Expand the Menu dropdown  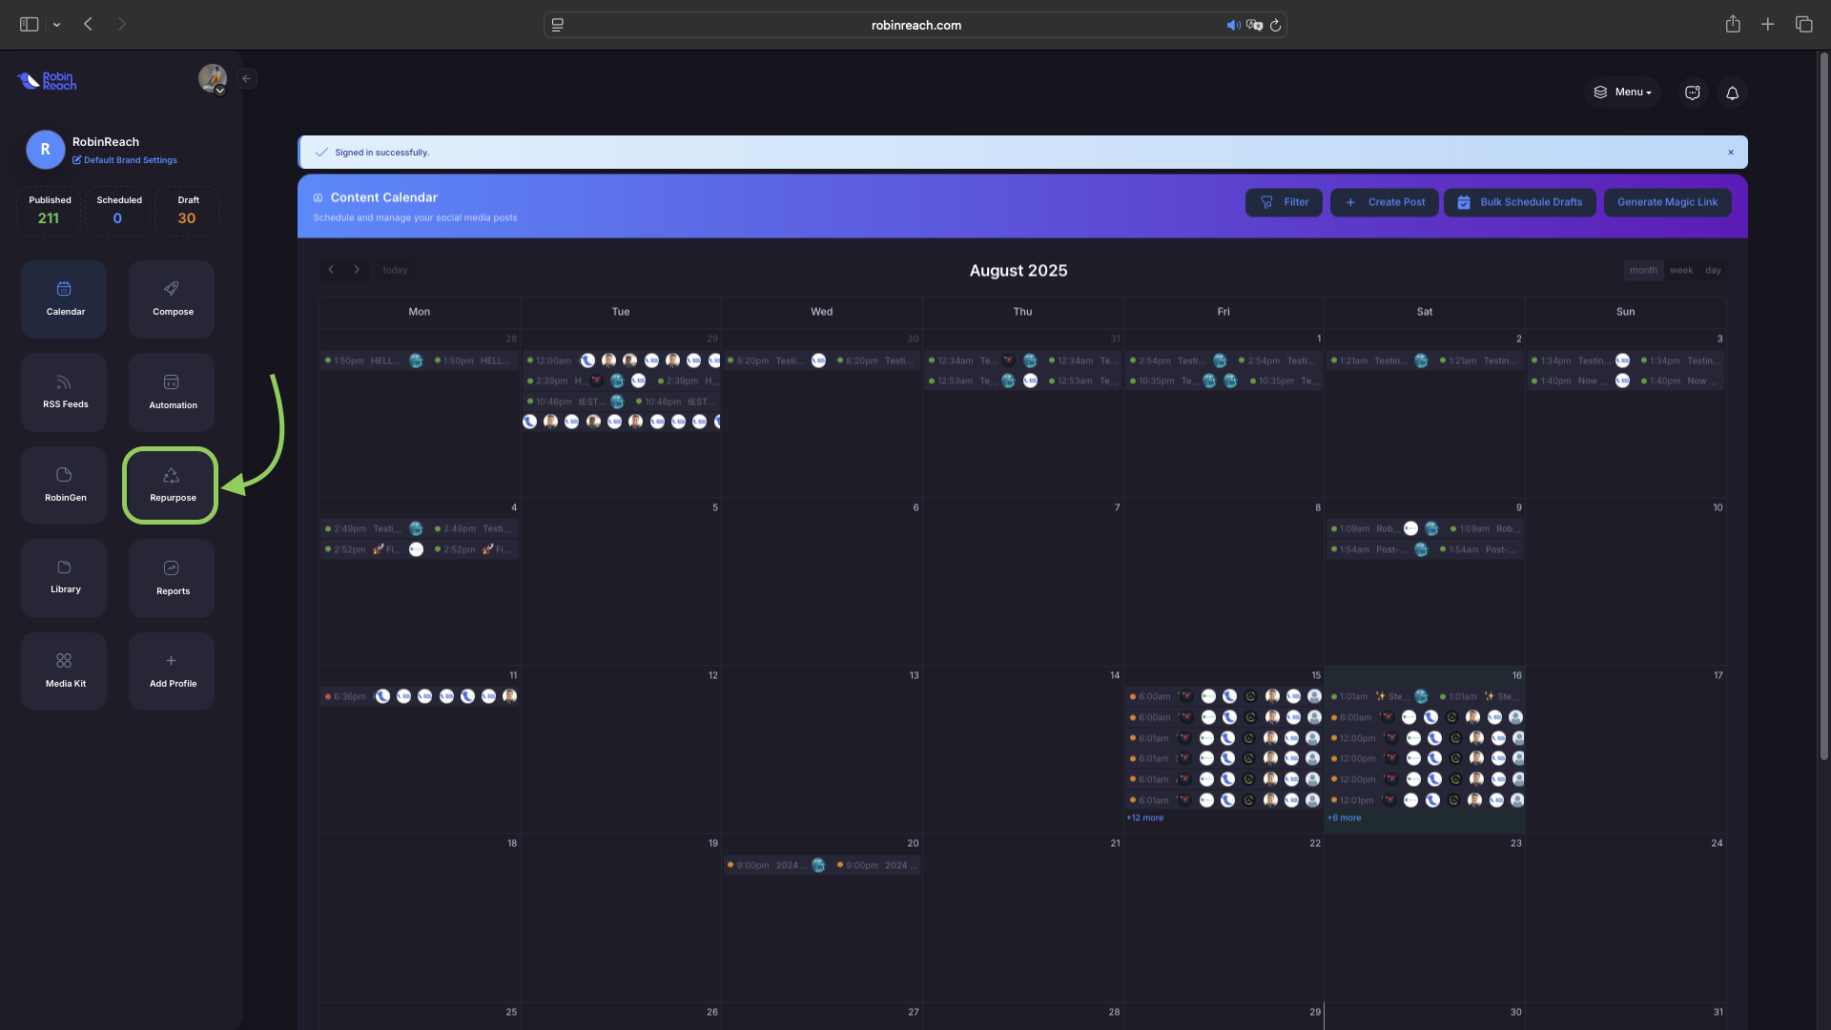click(x=1623, y=93)
